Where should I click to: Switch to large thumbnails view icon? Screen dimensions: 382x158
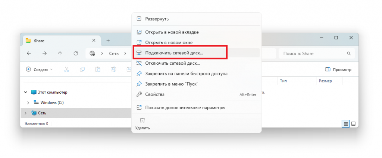tap(353, 124)
